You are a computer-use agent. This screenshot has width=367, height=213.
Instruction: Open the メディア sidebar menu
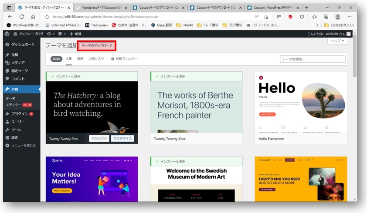click(21, 63)
